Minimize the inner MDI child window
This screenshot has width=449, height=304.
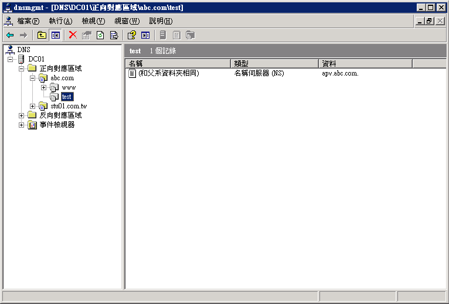[x=420, y=21]
